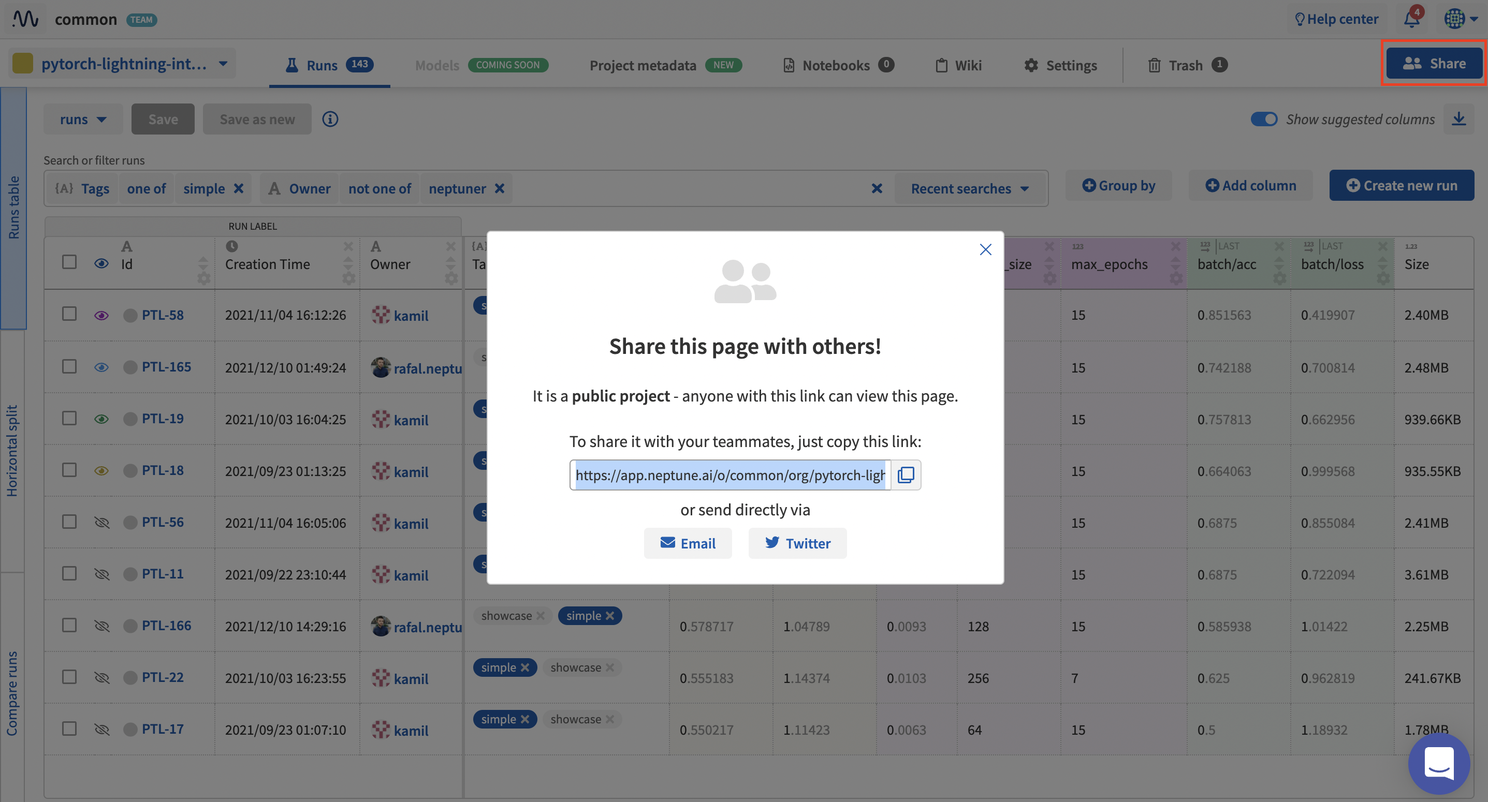
Task: Click the Email sharing icon
Action: 668,542
